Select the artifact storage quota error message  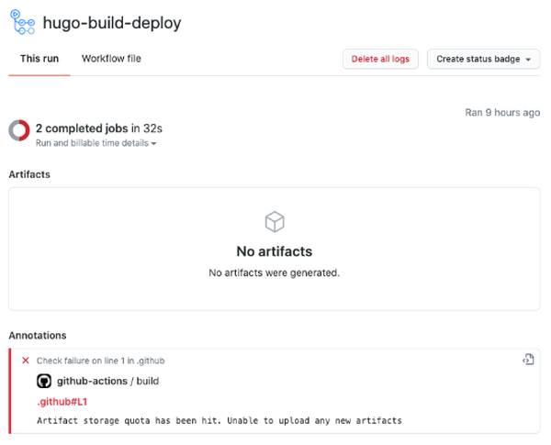point(219,420)
